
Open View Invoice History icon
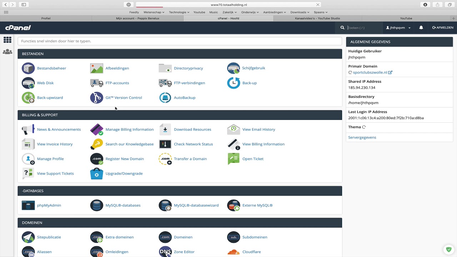[x=28, y=144]
